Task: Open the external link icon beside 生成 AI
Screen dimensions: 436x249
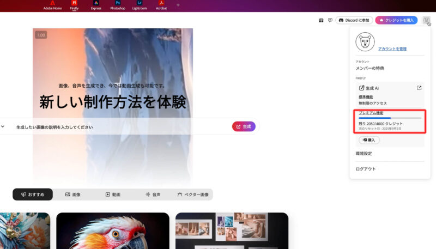Action: click(x=419, y=88)
